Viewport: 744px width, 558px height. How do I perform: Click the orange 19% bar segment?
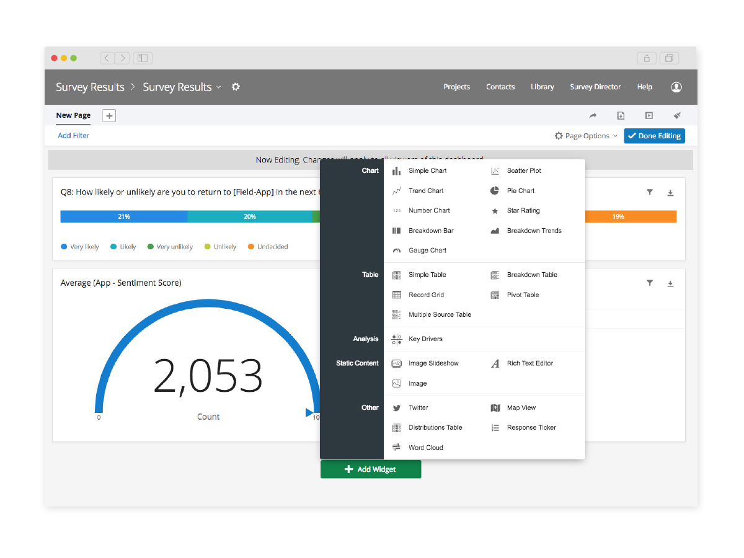630,216
